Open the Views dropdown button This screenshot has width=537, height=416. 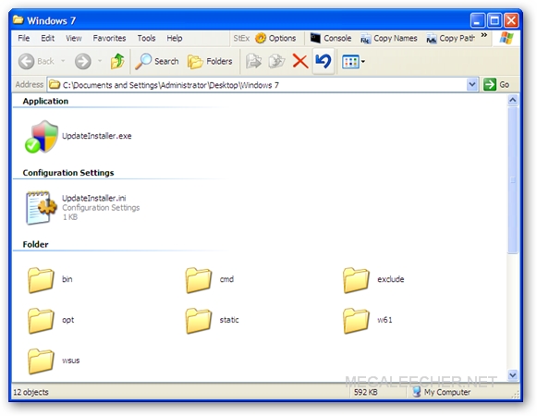pos(353,62)
